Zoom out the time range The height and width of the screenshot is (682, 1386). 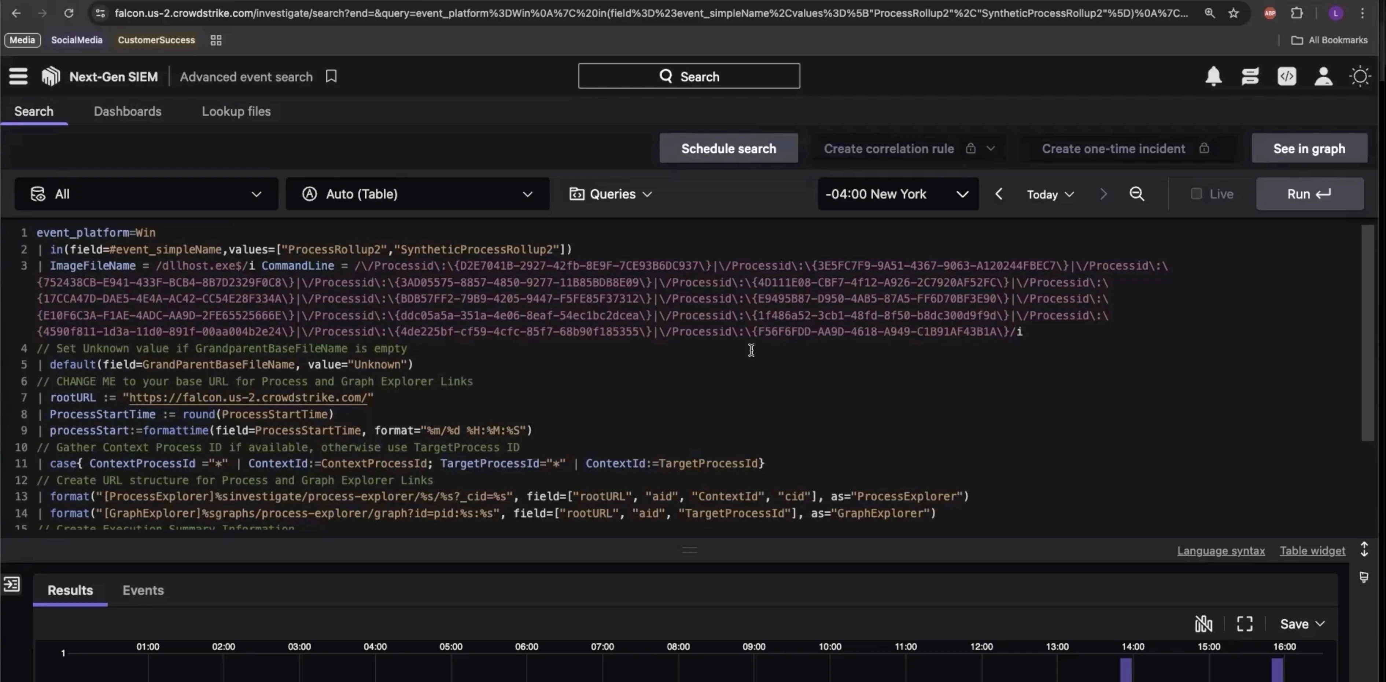pos(1136,194)
